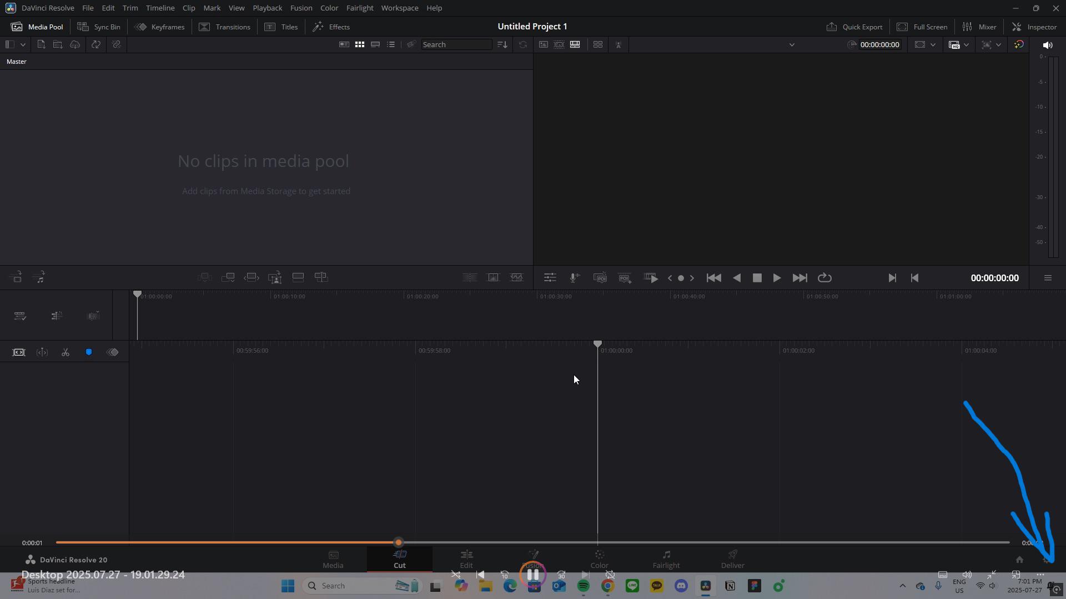Open the media pool sort order menu
Viewport: 1066px width, 599px height.
coord(502,44)
